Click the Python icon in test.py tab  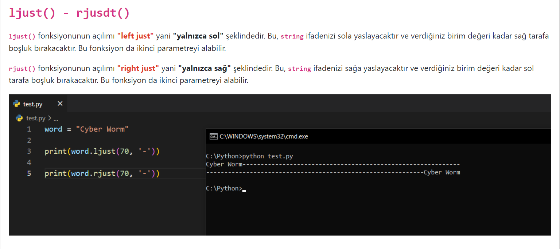(16, 104)
